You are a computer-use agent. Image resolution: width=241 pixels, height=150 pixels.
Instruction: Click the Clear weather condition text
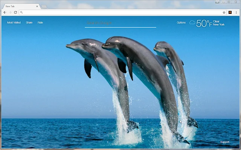216,21
